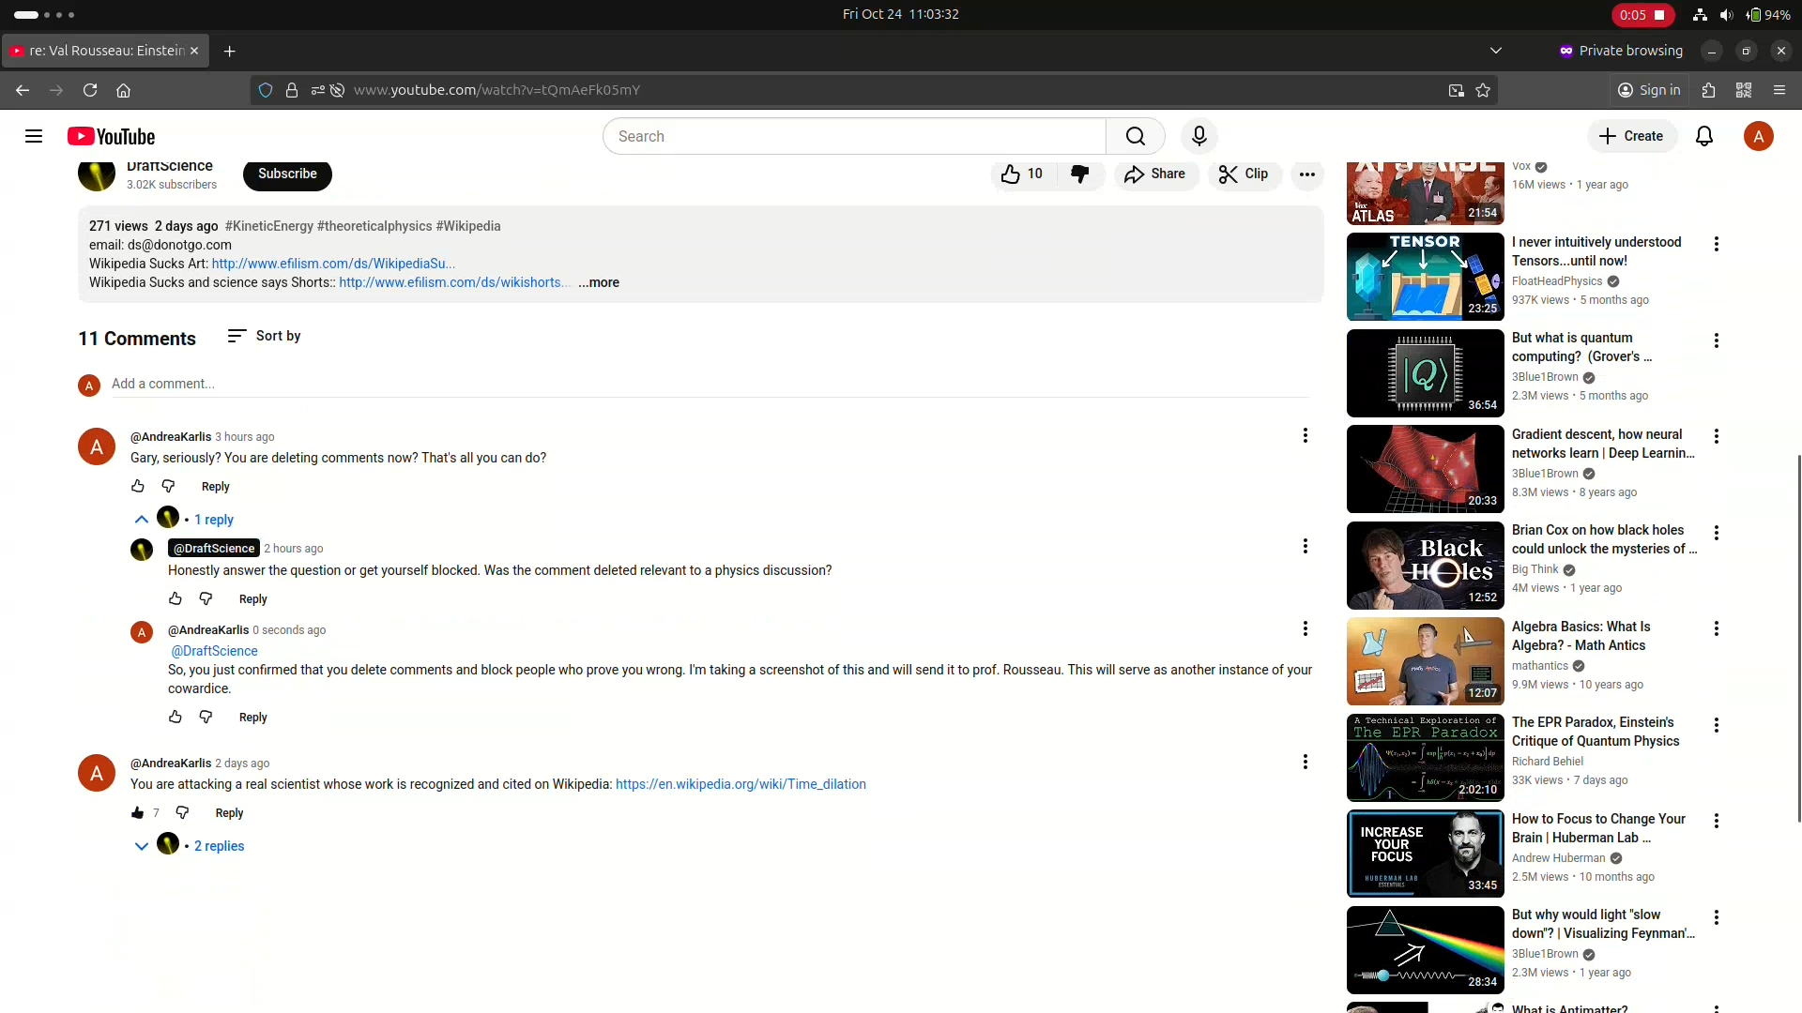Screen dimensions: 1802x1013
Task: Like the 'Gary, seriously?' comment
Action: 138,486
